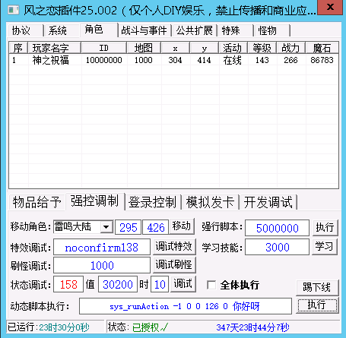
Task: Open the 系统 tab
Action: click(62, 30)
